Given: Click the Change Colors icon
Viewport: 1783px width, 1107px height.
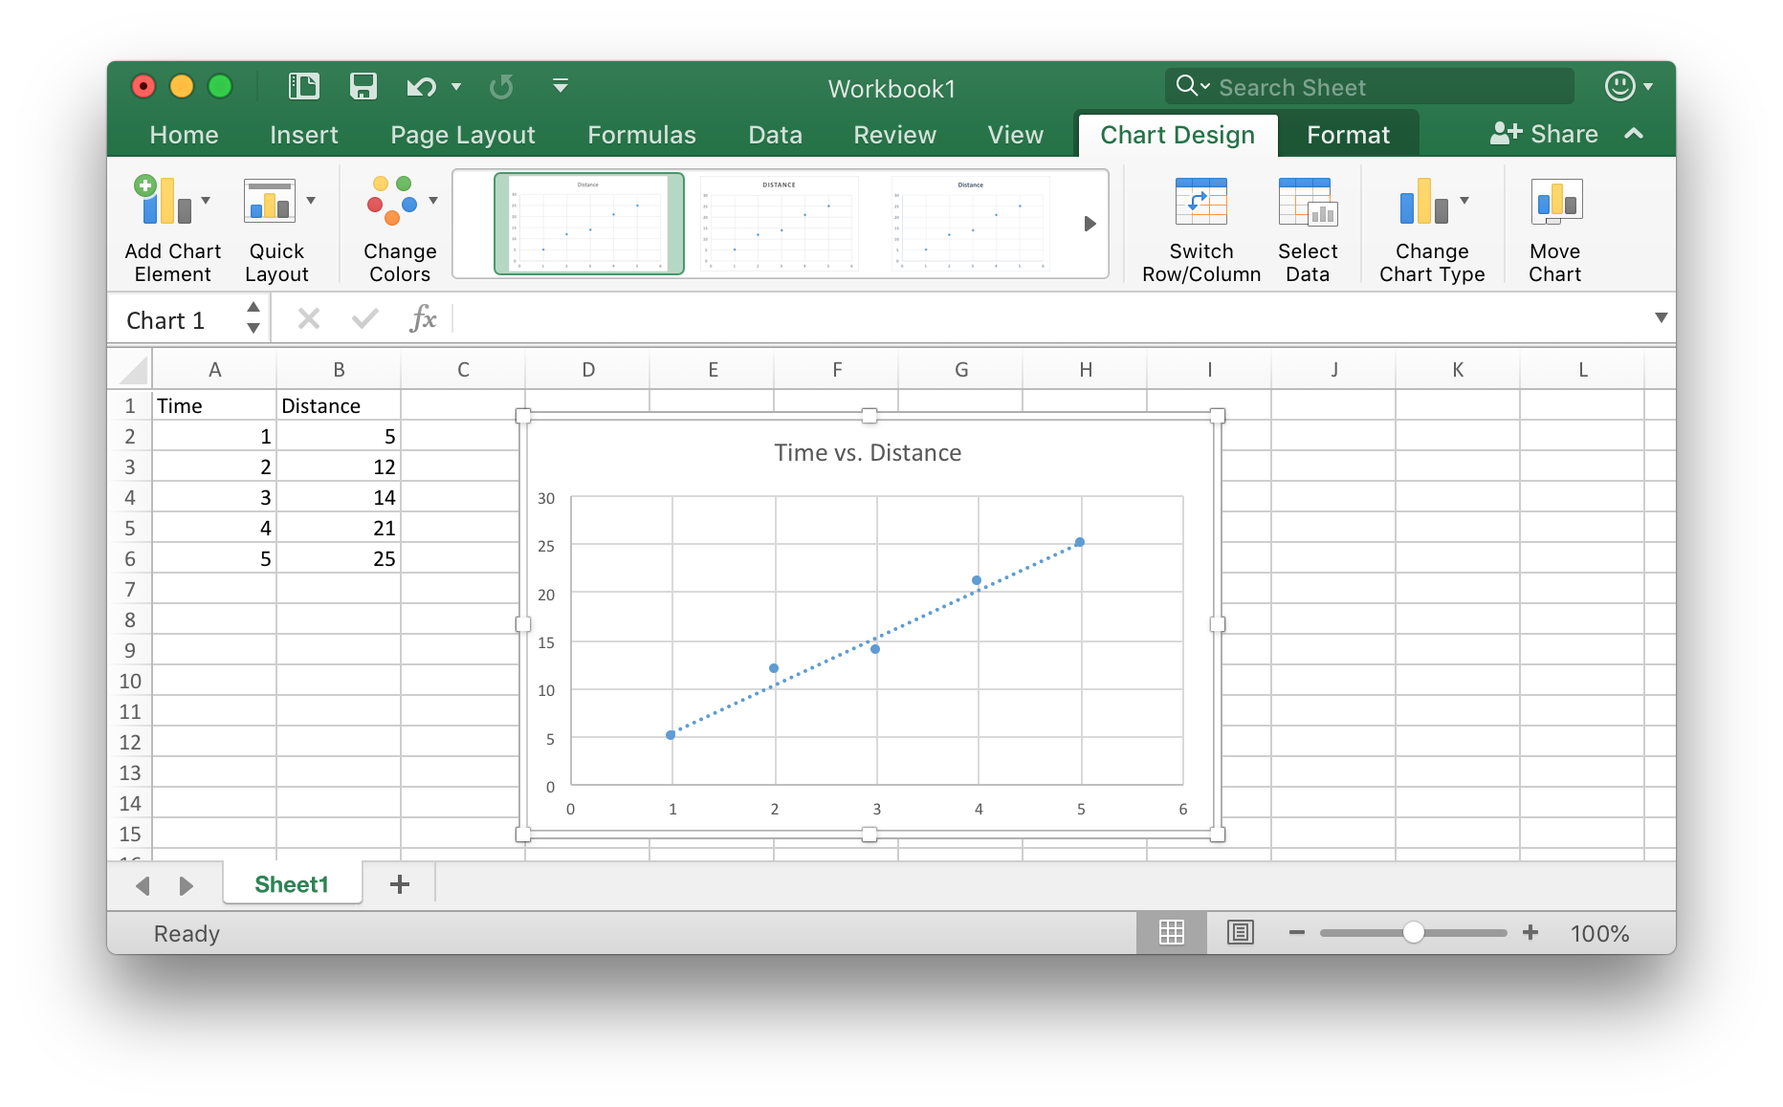Looking at the screenshot, I should [x=392, y=200].
